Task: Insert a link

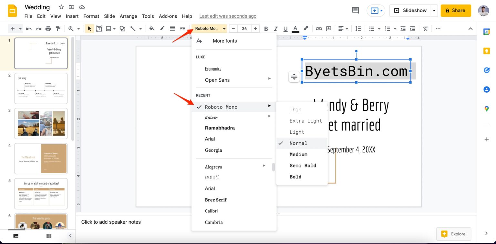Action: (319, 28)
